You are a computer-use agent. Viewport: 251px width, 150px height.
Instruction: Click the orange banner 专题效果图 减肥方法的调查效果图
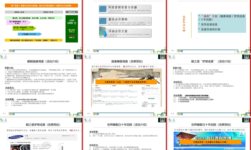click(126, 82)
